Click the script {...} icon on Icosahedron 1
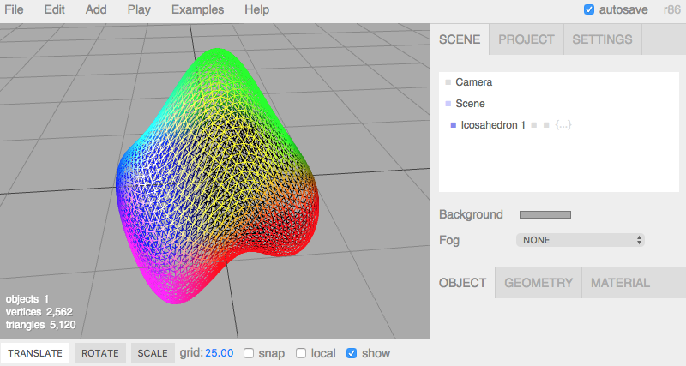Image resolution: width=686 pixels, height=366 pixels. (563, 125)
